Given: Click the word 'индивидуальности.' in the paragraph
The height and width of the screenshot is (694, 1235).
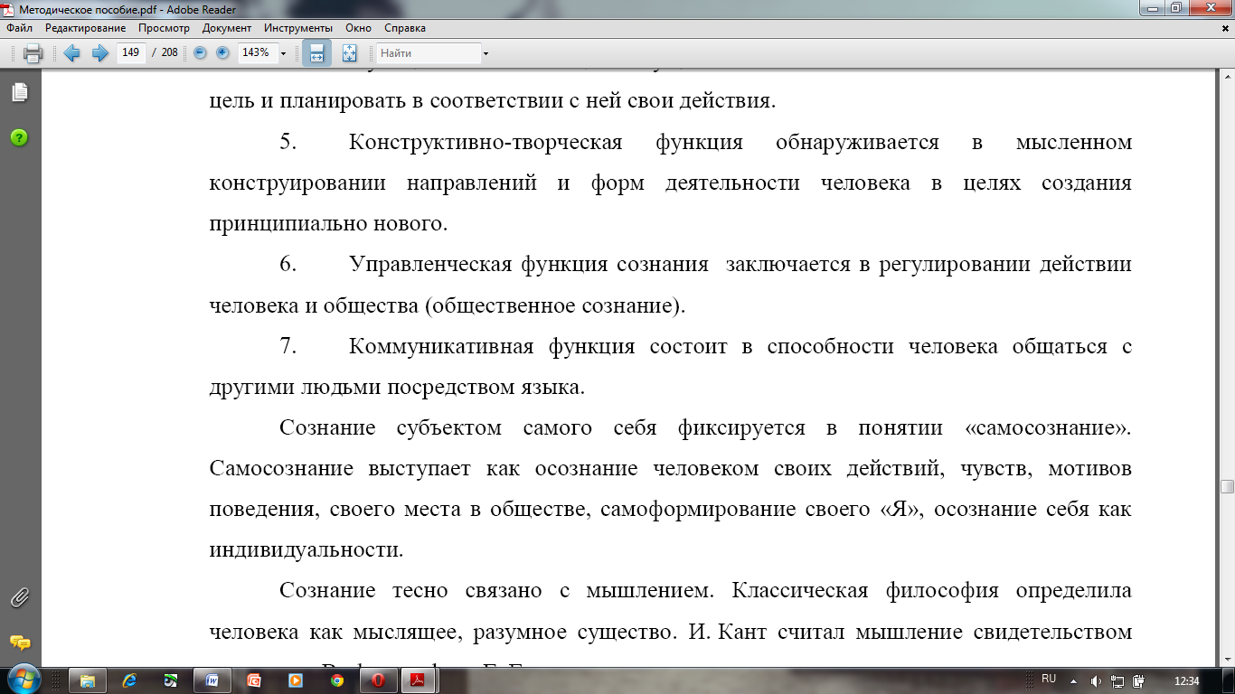Looking at the screenshot, I should pyautogui.click(x=306, y=549).
